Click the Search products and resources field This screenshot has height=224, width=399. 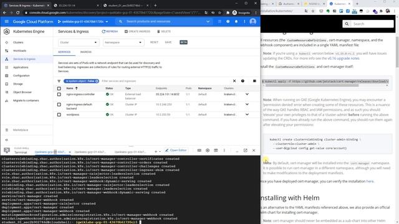[x=164, y=22]
